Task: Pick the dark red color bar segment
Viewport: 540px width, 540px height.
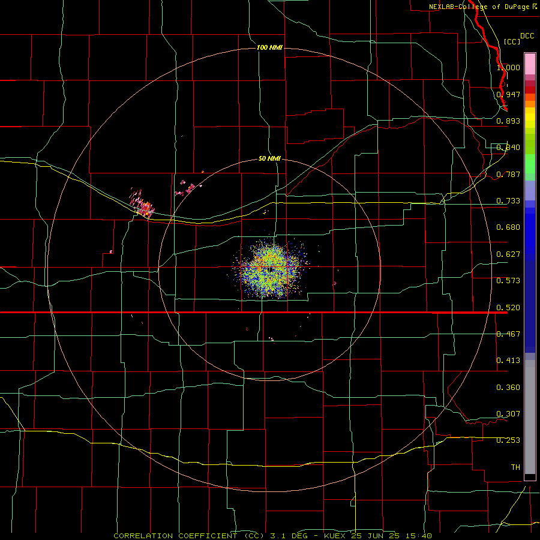Action: coord(530,90)
